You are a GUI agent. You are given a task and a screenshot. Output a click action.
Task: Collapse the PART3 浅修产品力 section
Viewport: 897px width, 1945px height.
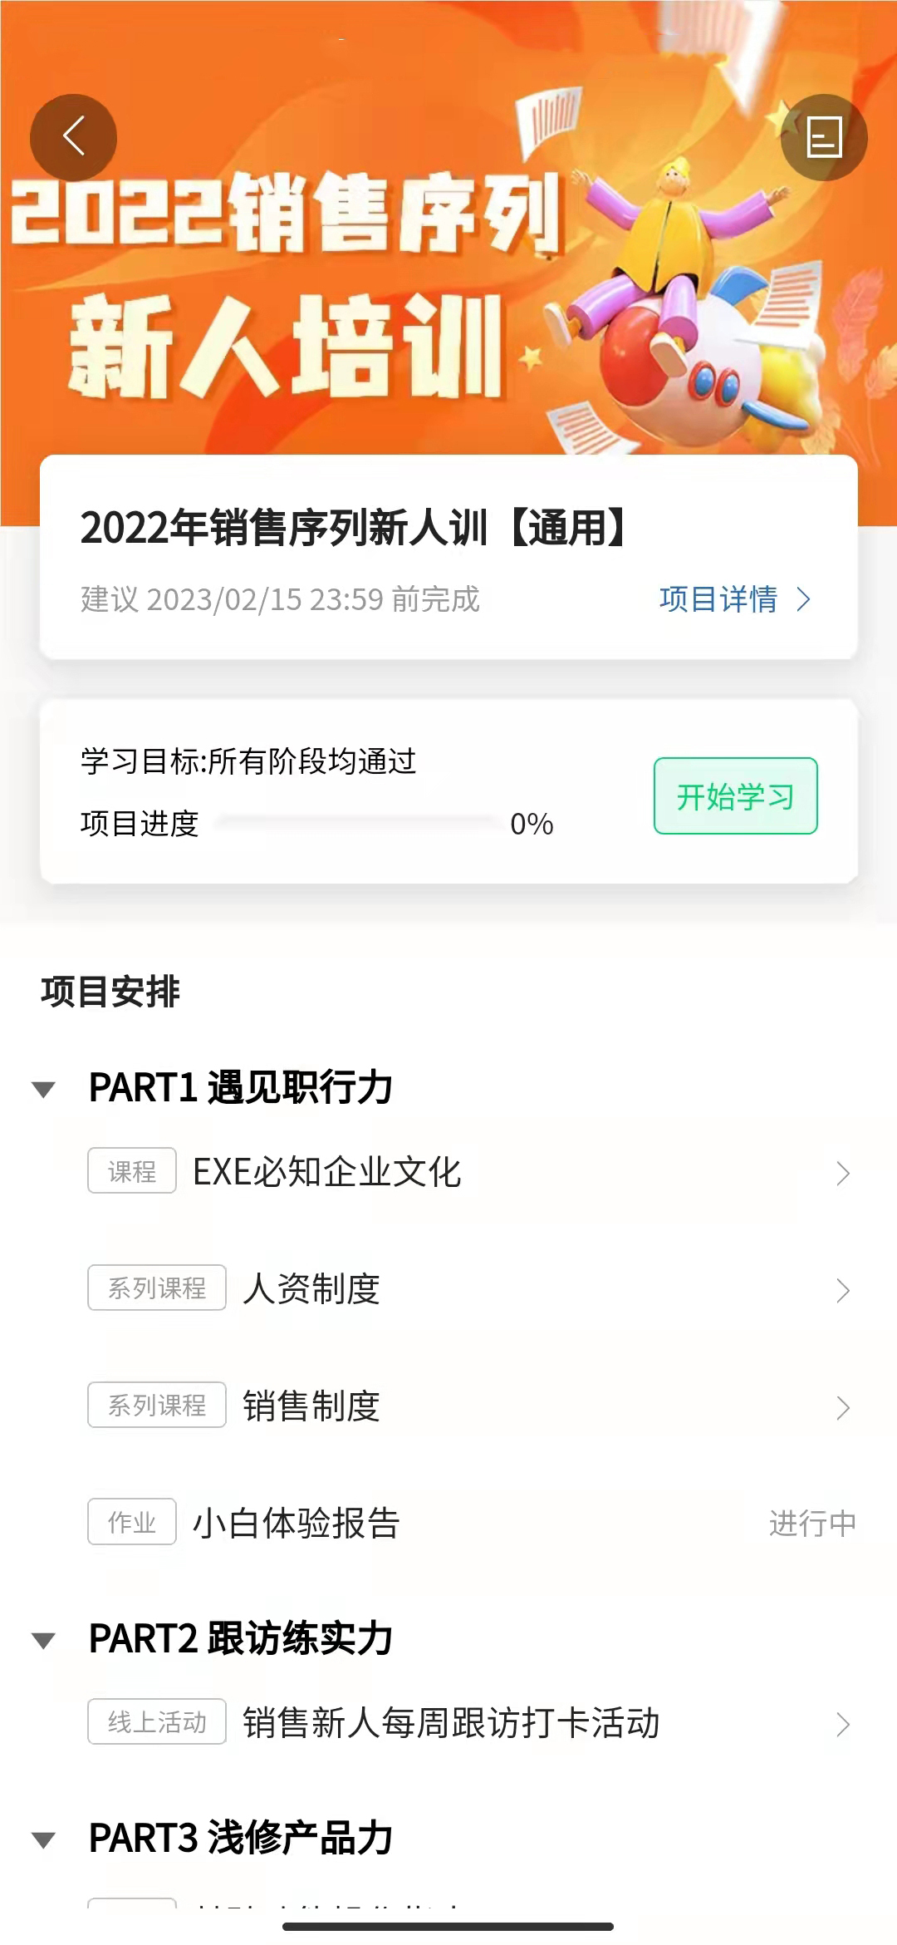43,1839
